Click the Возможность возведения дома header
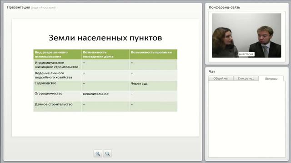 point(105,54)
